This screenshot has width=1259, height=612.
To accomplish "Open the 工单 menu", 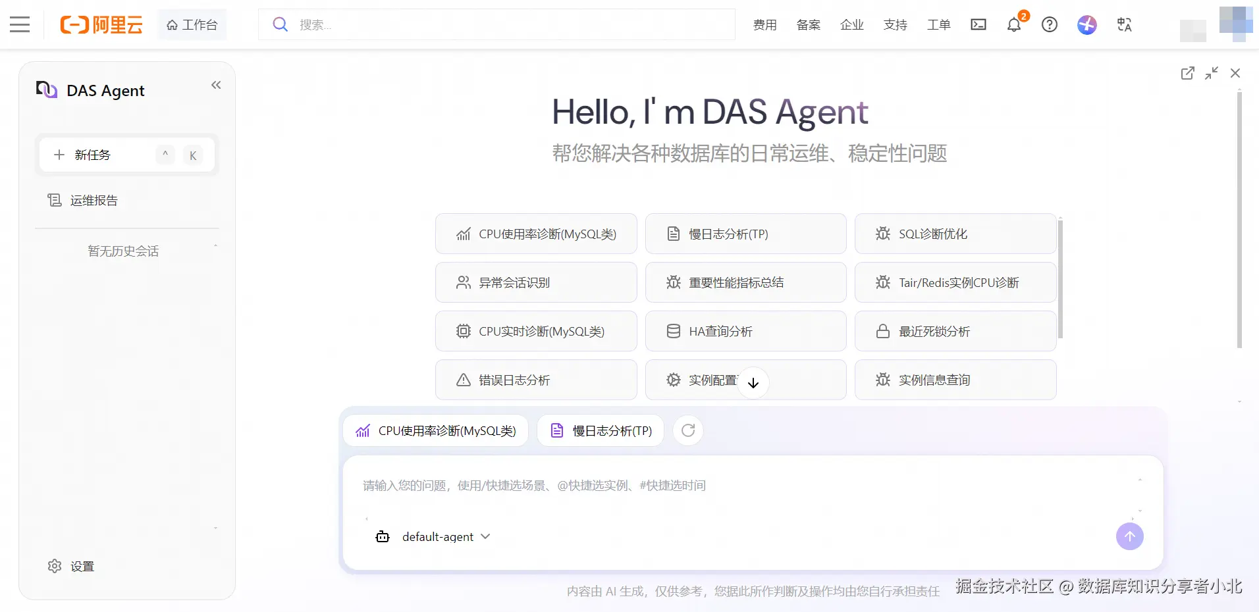I will (x=938, y=25).
